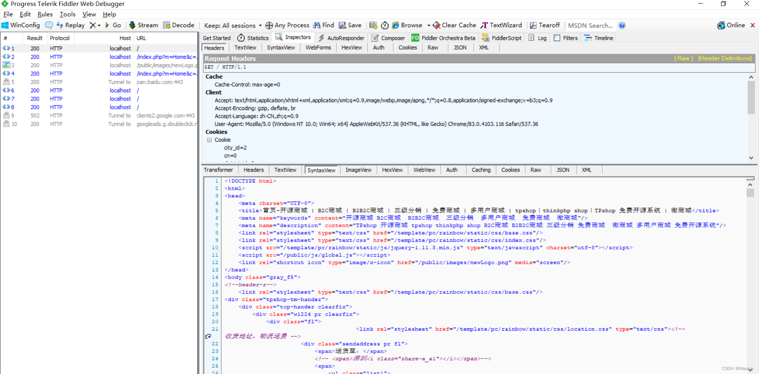
Task: Sort sessions by Host column header
Action: (x=104, y=38)
